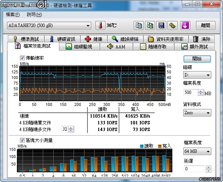Click the copy screenshot icon

point(150,25)
